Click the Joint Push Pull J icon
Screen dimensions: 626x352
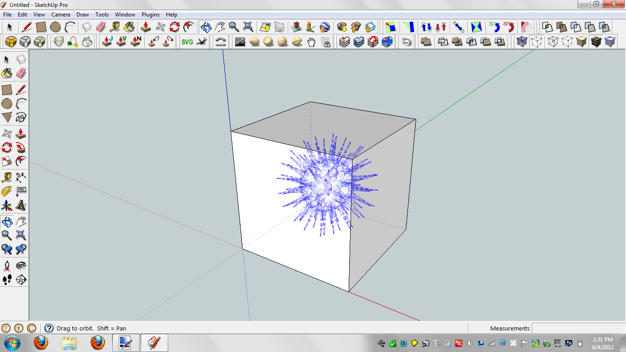pos(107,42)
